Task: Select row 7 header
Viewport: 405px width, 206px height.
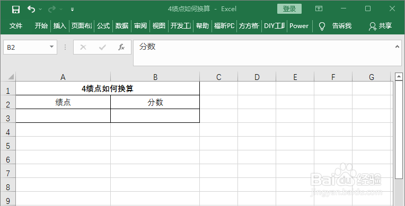Action: (8, 171)
